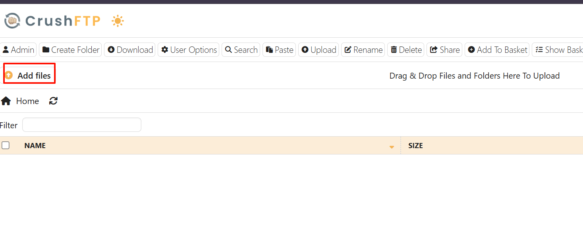Toggle the Name column sort arrow
The height and width of the screenshot is (247, 583).
(x=392, y=147)
